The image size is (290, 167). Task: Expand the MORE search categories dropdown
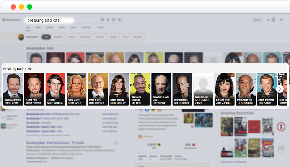coord(100,28)
